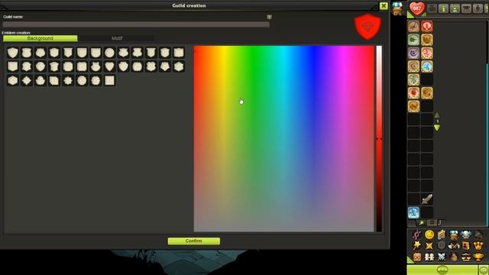Screen dimensions: 489x275
Task: Open the gold star spells menu icon
Action: coord(417,246)
